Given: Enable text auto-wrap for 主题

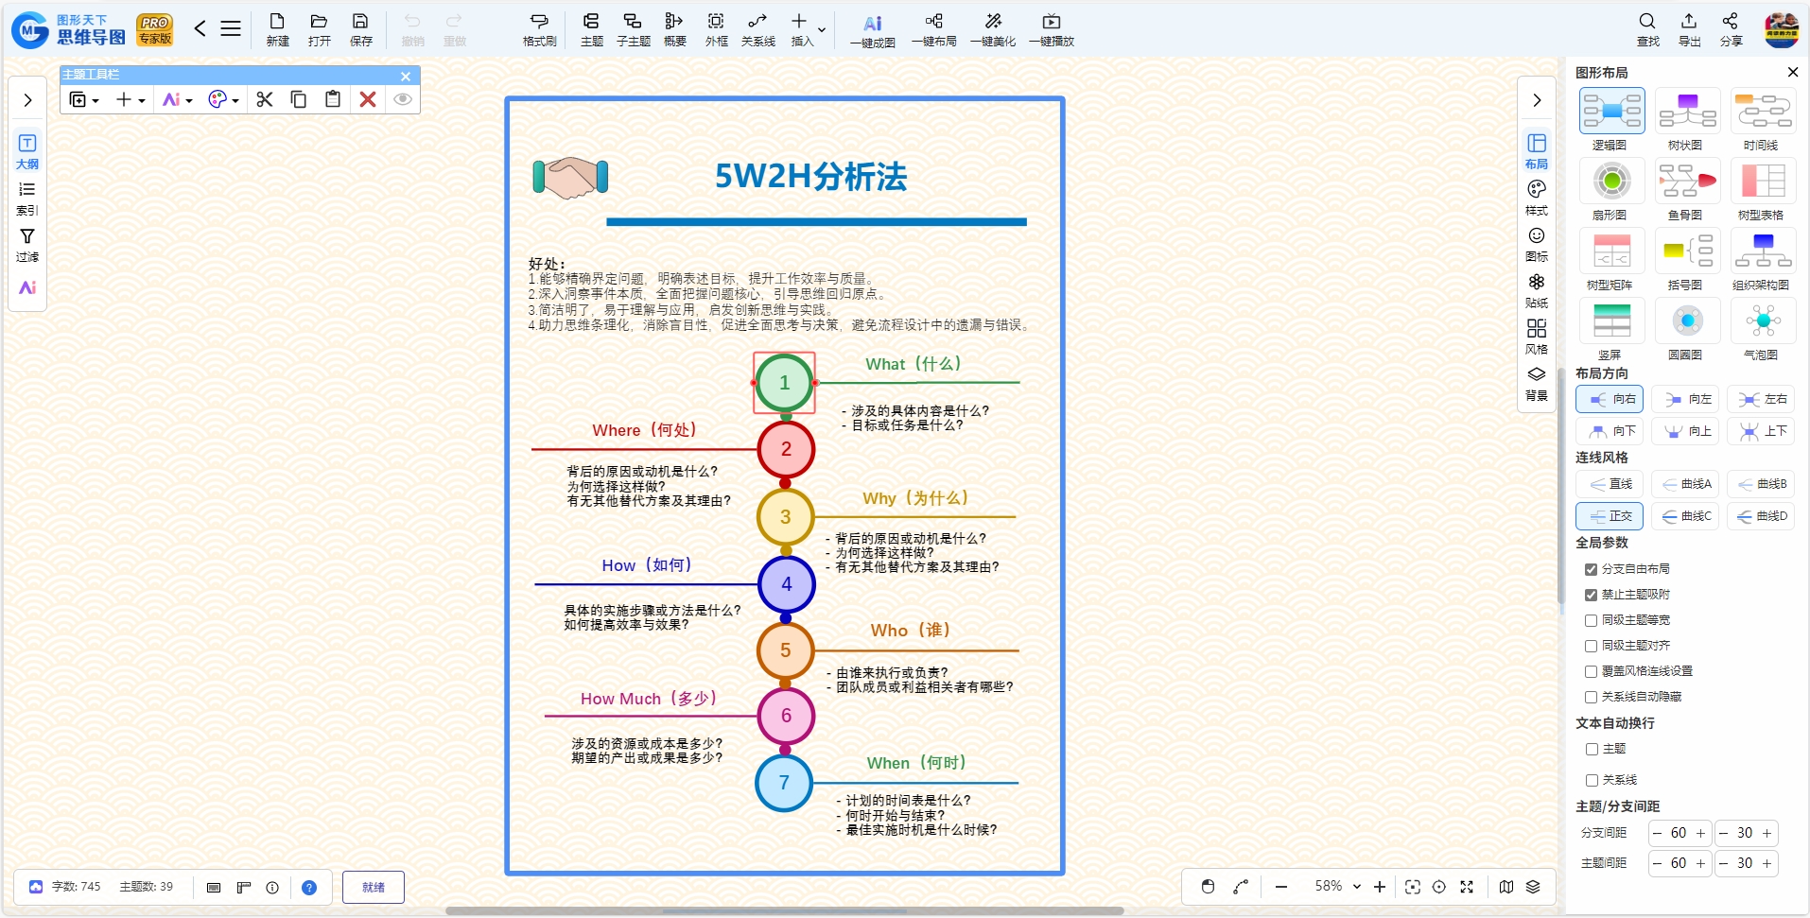Looking at the screenshot, I should (x=1592, y=749).
